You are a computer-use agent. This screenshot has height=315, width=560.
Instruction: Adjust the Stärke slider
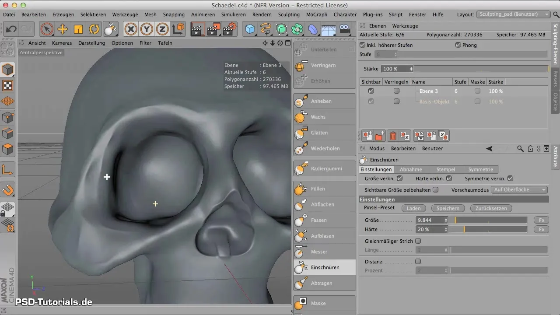click(481, 69)
